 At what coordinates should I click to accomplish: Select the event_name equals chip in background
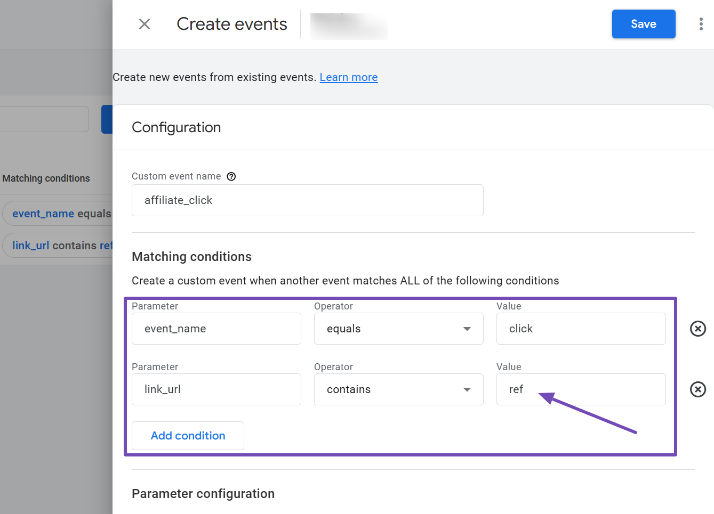click(x=59, y=214)
